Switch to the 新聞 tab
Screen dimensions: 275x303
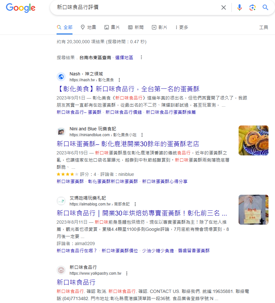click(136, 27)
